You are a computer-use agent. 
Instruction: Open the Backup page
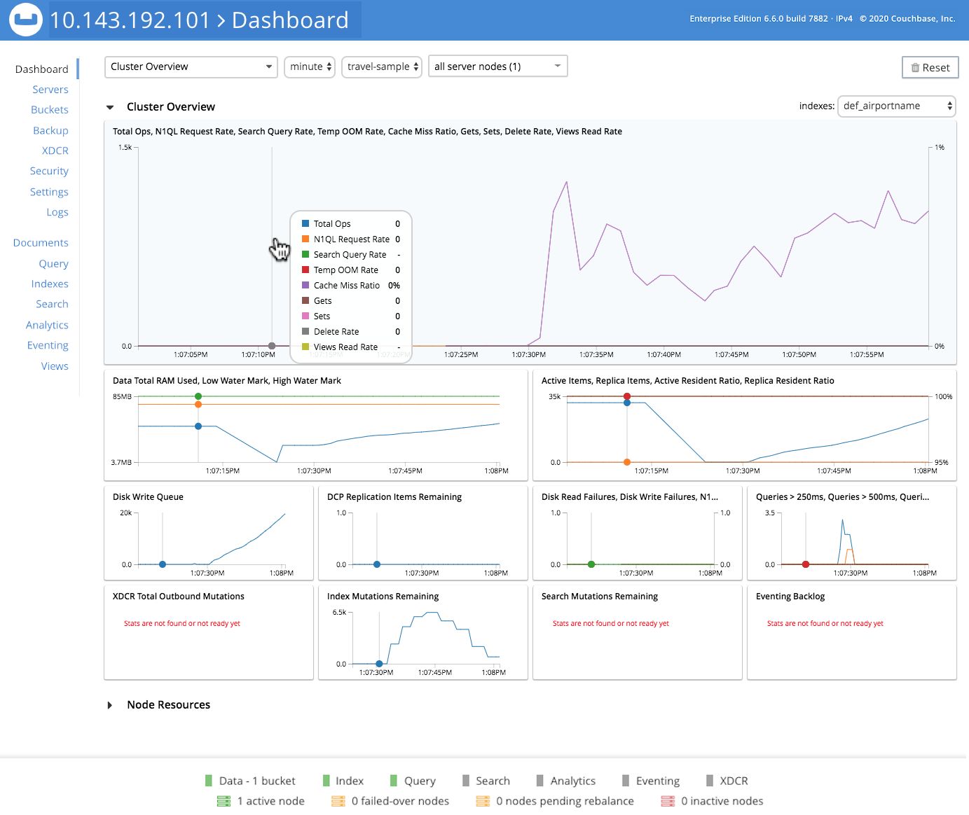tap(50, 130)
